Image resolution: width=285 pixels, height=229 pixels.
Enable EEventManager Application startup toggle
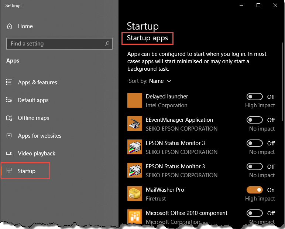[x=254, y=120]
